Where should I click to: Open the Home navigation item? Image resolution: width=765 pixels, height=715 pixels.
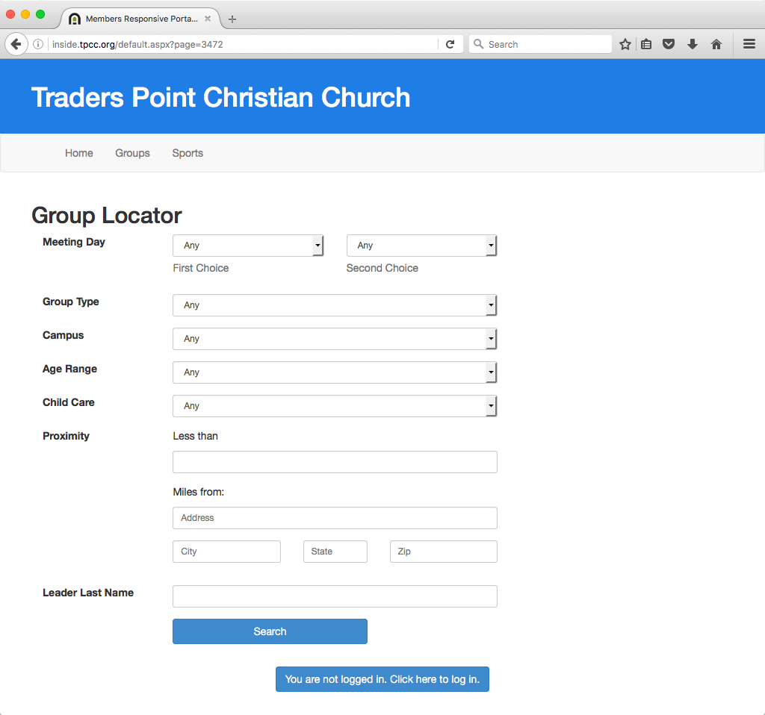79,153
